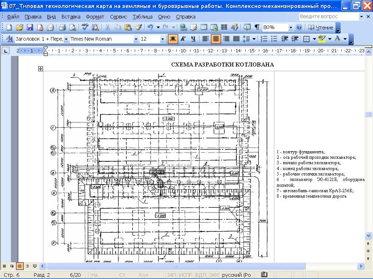Image resolution: width=373 pixels, height=279 pixels.
Task: Open the Print Preview tool
Action: [x=72, y=27]
